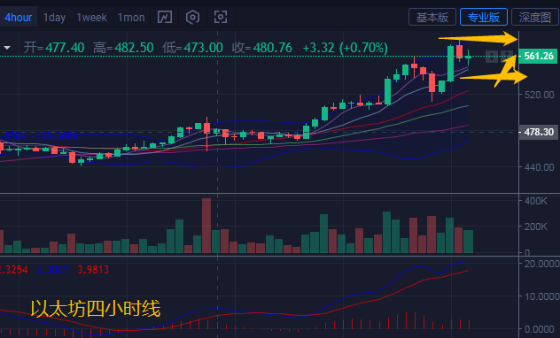Click the open value 477.40
Screen dimensions: 560x338
(x=65, y=48)
